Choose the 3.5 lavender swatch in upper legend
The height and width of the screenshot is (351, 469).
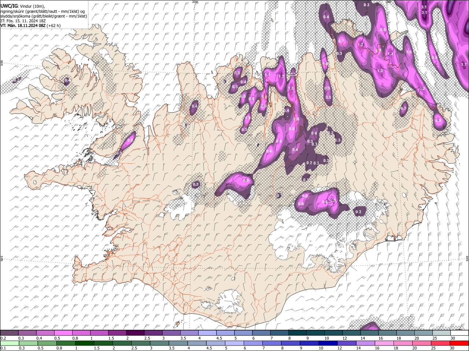click(x=189, y=333)
